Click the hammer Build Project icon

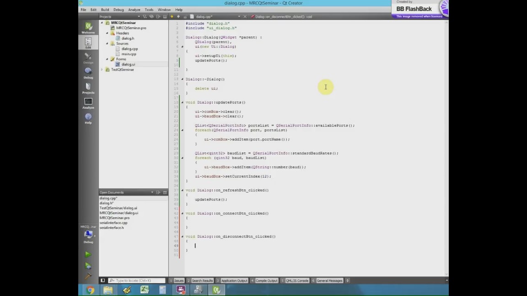coord(88,276)
